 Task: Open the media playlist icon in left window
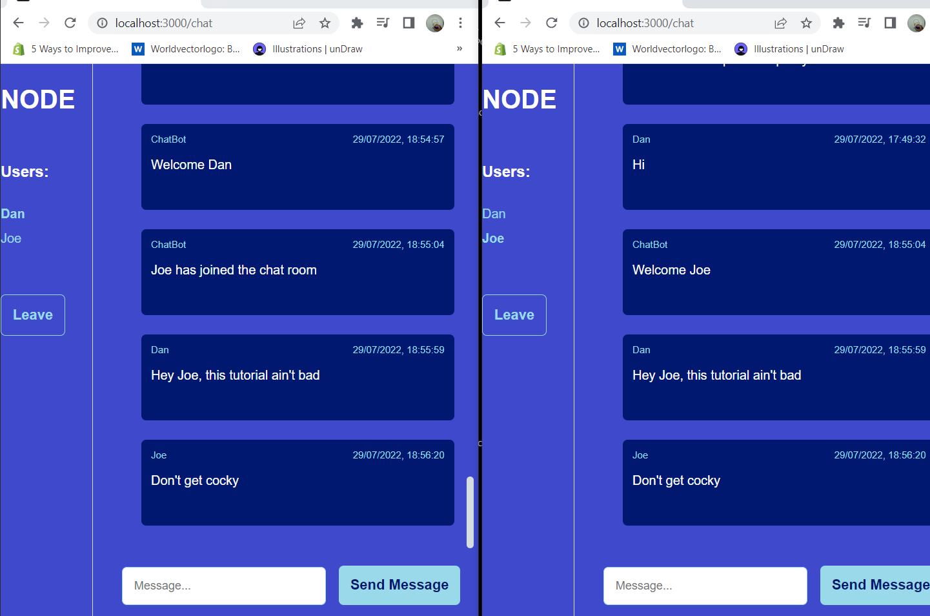383,23
